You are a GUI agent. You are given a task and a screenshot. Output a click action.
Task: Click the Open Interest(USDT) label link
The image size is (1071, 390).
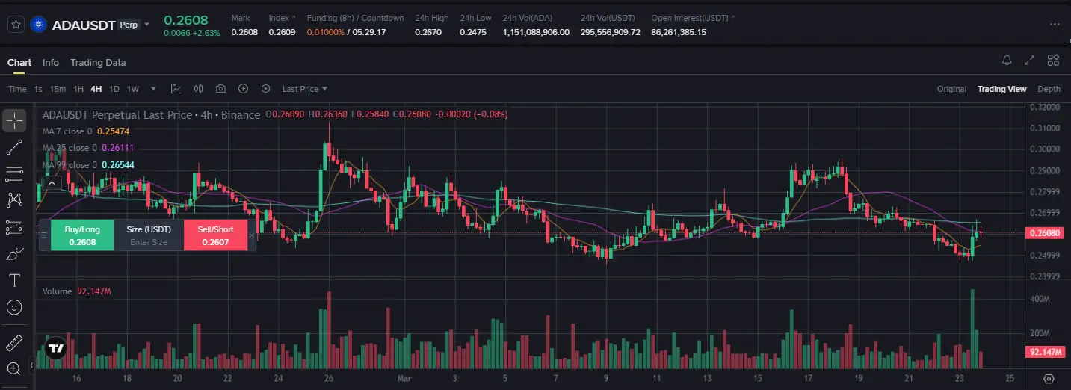point(688,18)
